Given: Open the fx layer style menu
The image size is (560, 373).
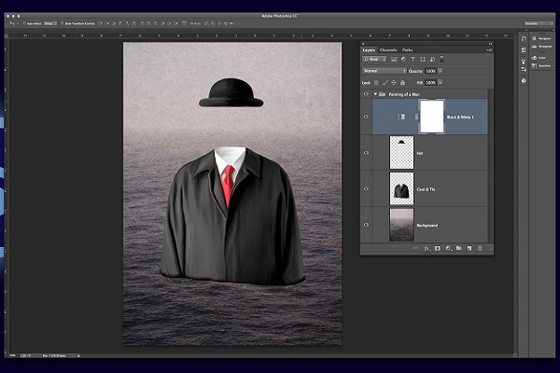Looking at the screenshot, I should pos(427,248).
